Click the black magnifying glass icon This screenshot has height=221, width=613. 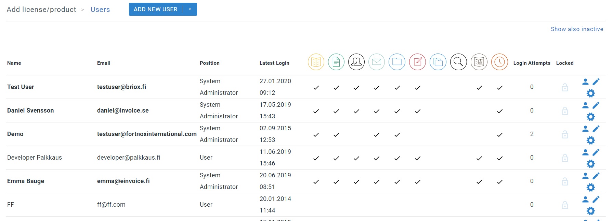pos(458,62)
